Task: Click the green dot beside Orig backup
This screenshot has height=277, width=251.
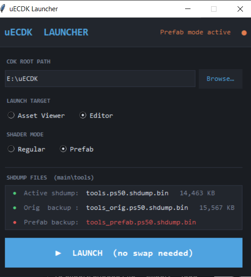Action: (x=15, y=208)
